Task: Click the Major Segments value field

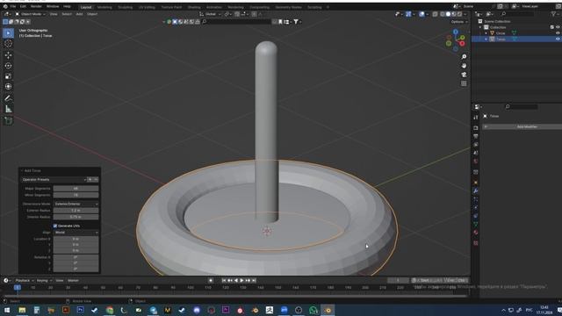Action: coord(76,189)
